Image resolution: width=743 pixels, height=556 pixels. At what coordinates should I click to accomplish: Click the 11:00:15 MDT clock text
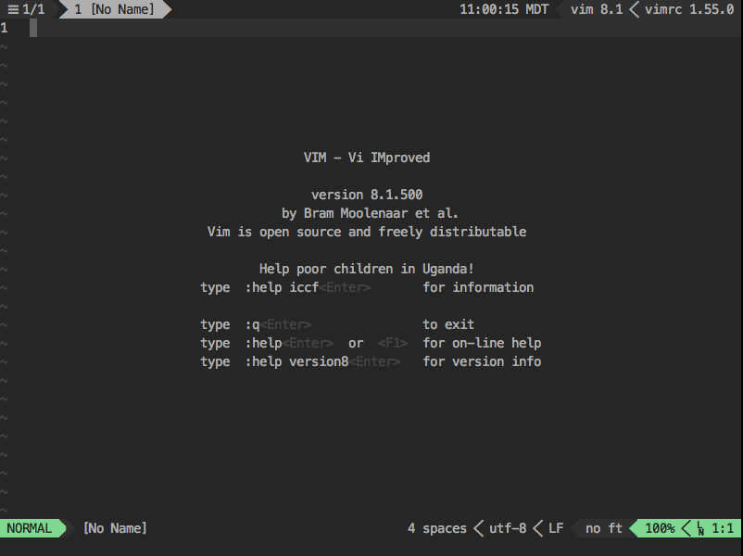pos(504,9)
